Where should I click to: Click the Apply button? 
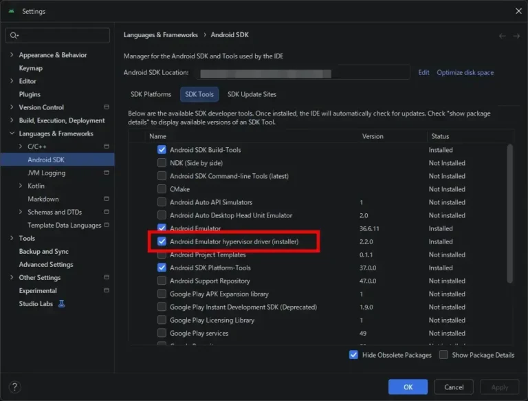pyautogui.click(x=499, y=387)
